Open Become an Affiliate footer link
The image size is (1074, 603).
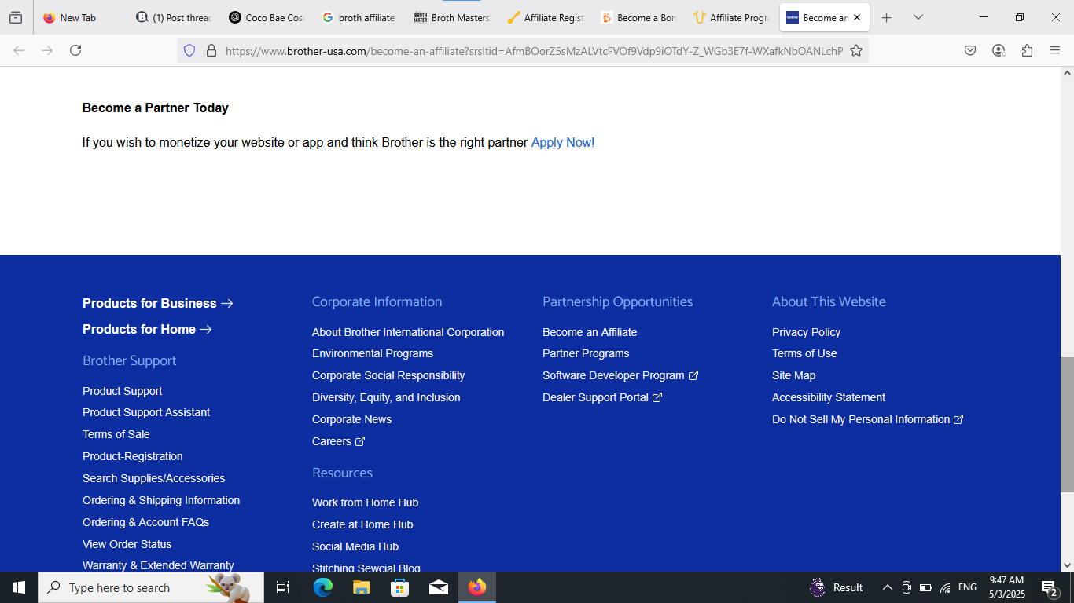tap(590, 332)
